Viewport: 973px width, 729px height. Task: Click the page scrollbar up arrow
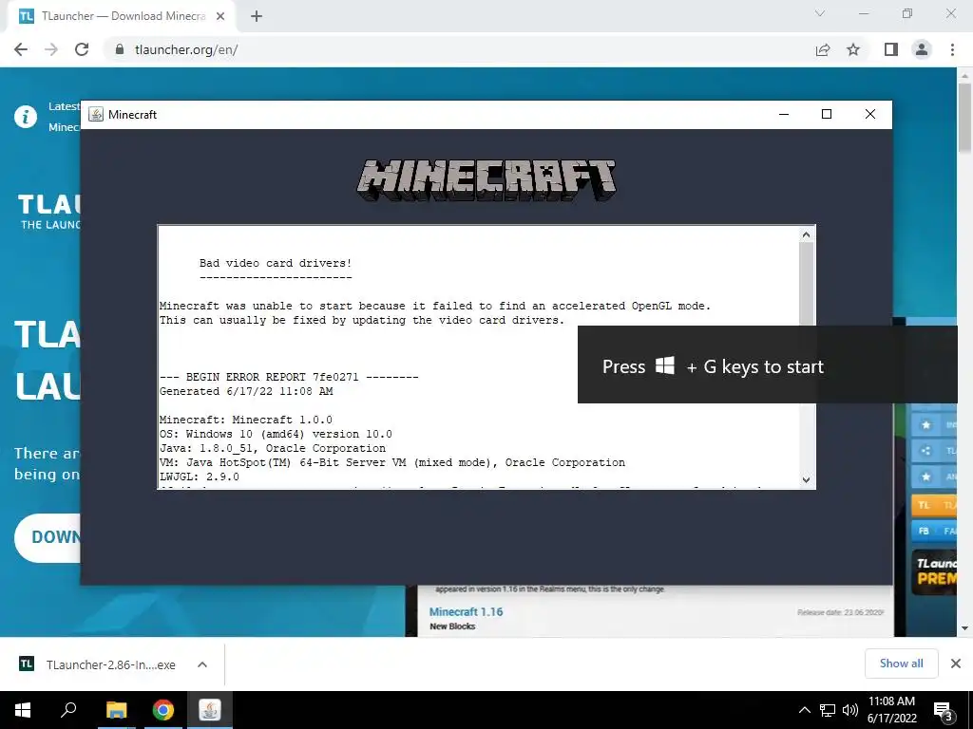pos(964,76)
